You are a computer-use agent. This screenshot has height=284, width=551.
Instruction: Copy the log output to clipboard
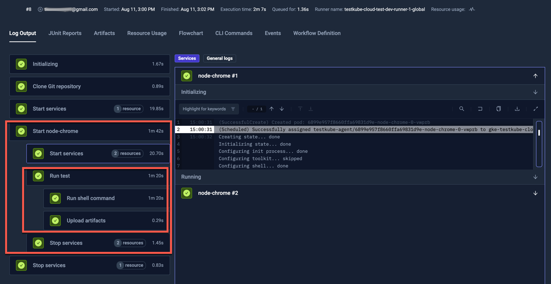click(x=498, y=109)
